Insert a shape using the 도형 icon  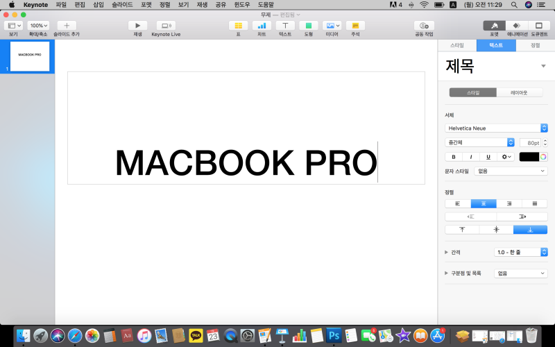tap(308, 26)
